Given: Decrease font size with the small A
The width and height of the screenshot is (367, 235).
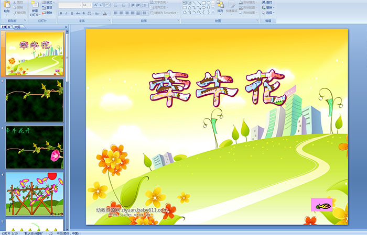Looking at the screenshot, I should [101, 5].
